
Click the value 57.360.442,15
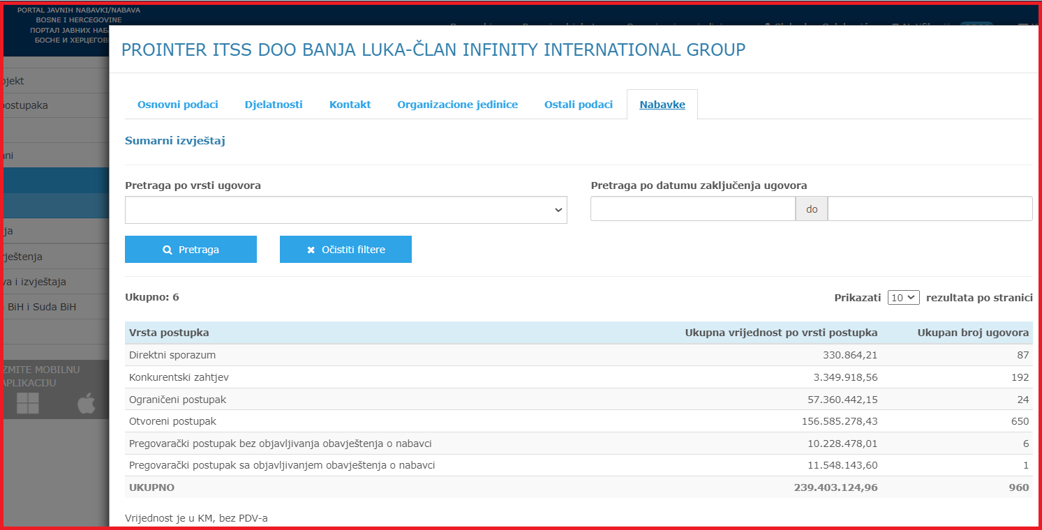[x=842, y=400]
